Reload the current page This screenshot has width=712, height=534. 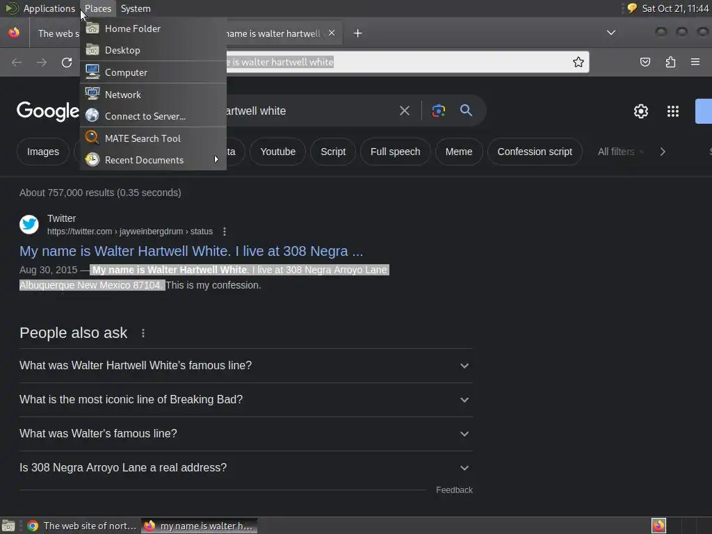click(x=67, y=62)
